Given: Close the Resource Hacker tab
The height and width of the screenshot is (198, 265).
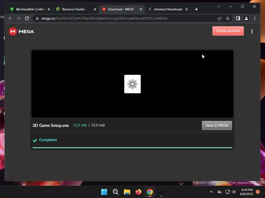Looking at the screenshot, I should point(95,9).
